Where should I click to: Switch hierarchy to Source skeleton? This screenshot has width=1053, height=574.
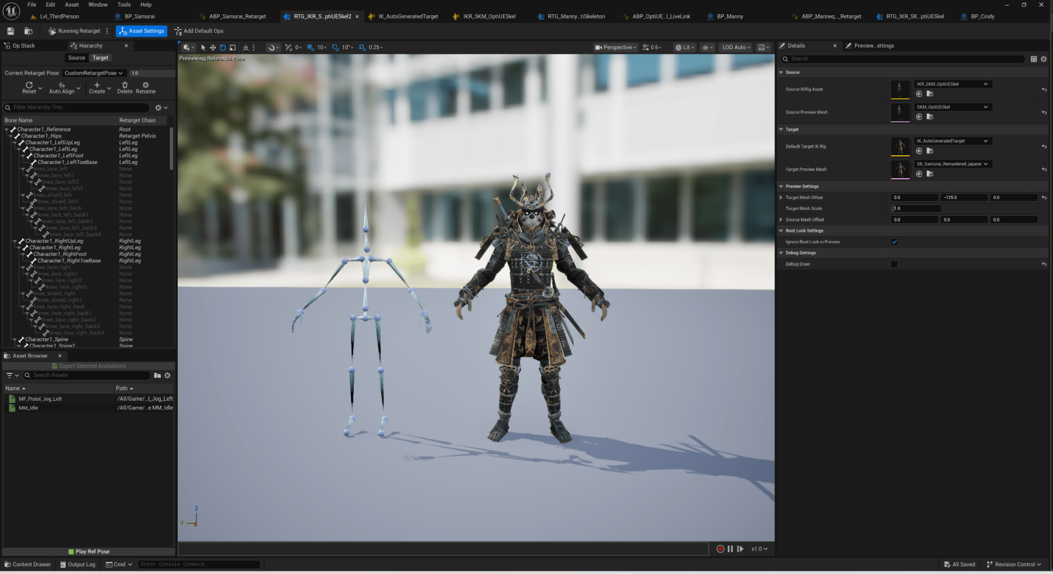point(77,58)
